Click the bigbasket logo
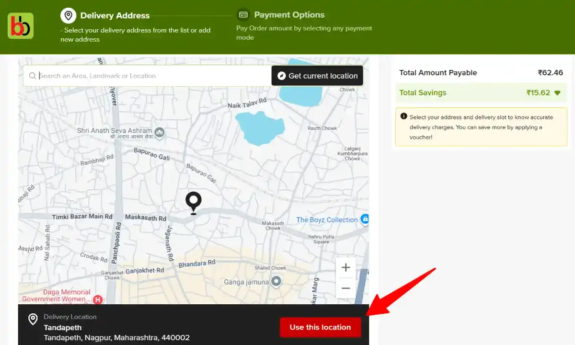Viewport: 575px width, 345px height. [20, 24]
